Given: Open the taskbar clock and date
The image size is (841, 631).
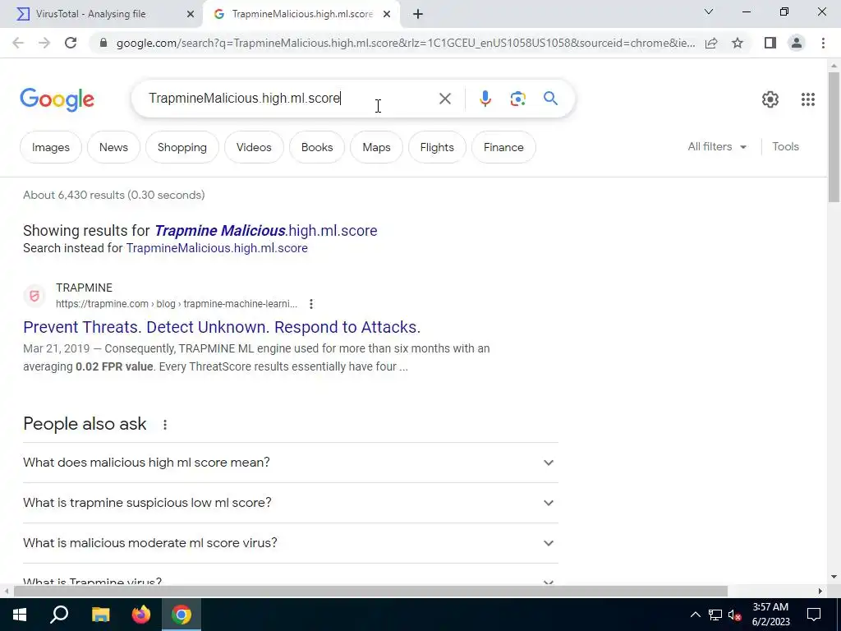Looking at the screenshot, I should 770,615.
